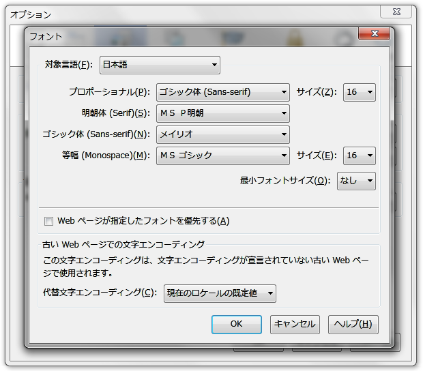Screen dimensions: 423x371
Task: Click the 明朝体 (Serif)(S) label
Action: 116,113
